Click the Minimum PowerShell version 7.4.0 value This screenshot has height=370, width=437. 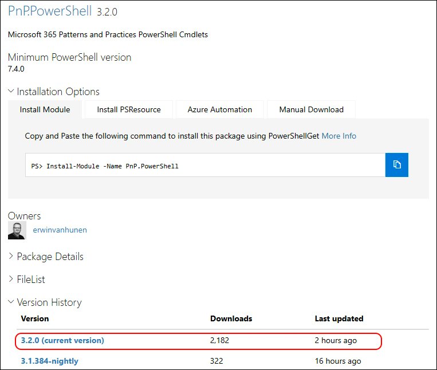tap(16, 69)
